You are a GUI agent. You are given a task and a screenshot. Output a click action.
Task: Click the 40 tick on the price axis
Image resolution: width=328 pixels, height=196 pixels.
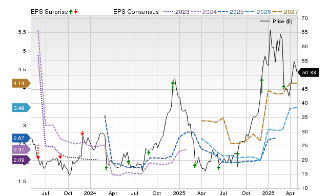[x=305, y=103]
